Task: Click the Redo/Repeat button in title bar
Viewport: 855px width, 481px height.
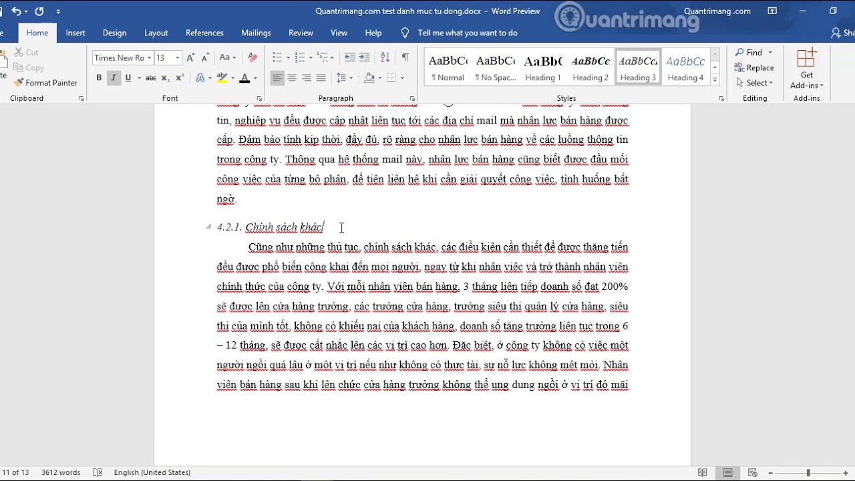Action: click(39, 11)
